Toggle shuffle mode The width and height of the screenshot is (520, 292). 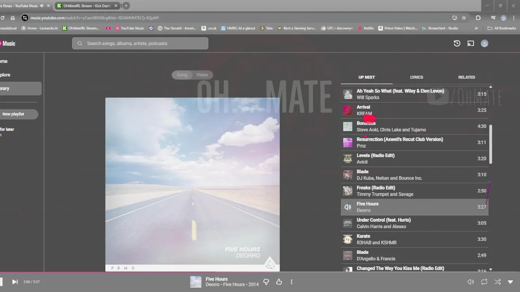click(498, 281)
